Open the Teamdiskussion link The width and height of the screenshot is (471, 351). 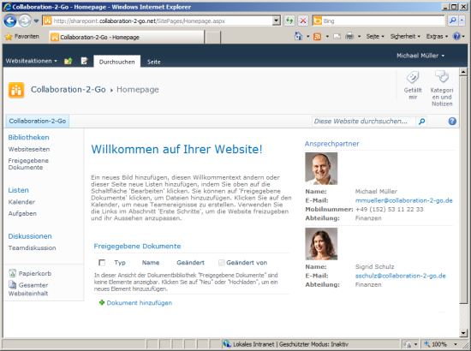[32, 248]
